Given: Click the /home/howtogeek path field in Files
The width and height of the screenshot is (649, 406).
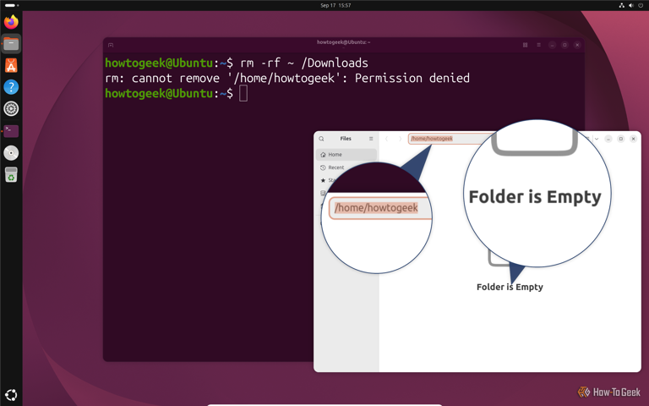Looking at the screenshot, I should (x=450, y=139).
